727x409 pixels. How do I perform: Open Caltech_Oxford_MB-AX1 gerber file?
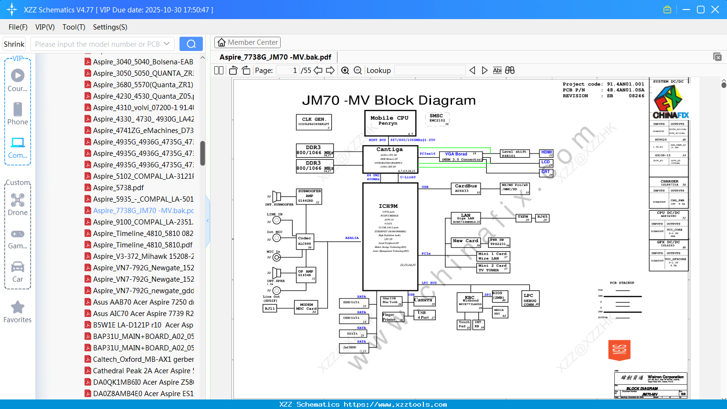point(143,359)
